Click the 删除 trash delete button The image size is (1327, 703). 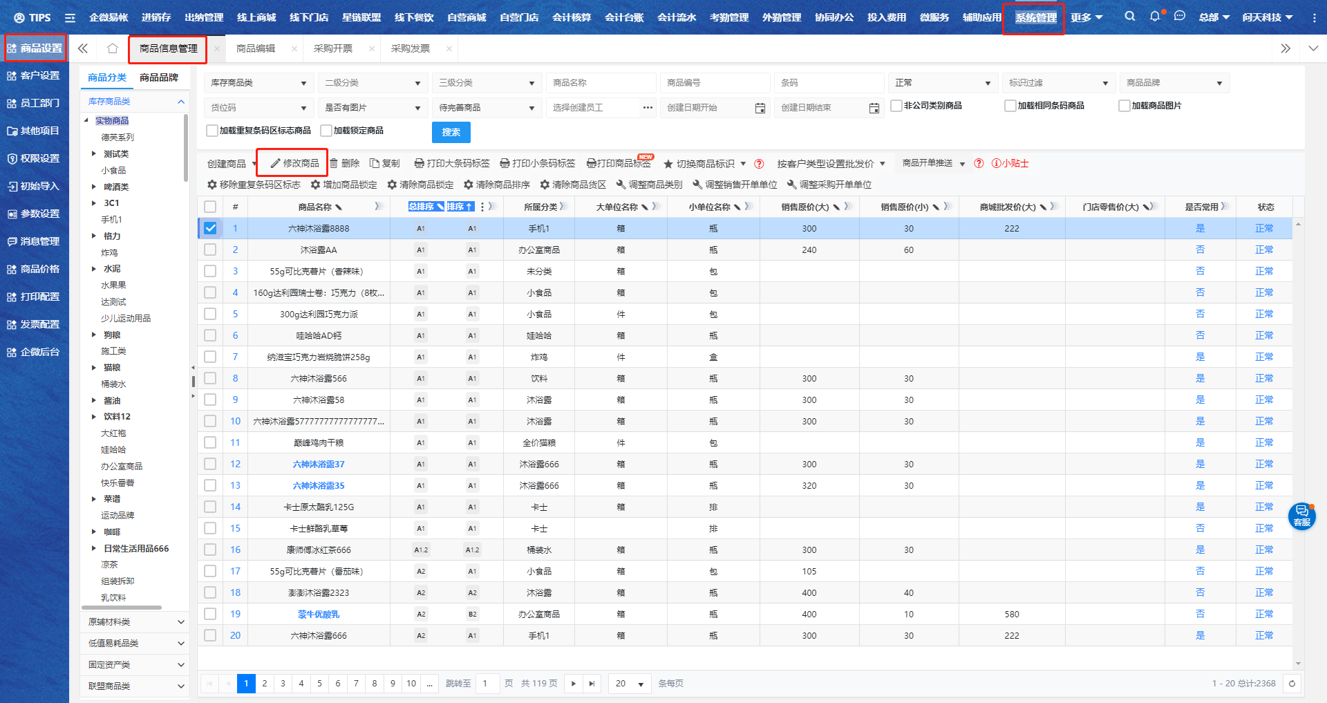tap(344, 163)
